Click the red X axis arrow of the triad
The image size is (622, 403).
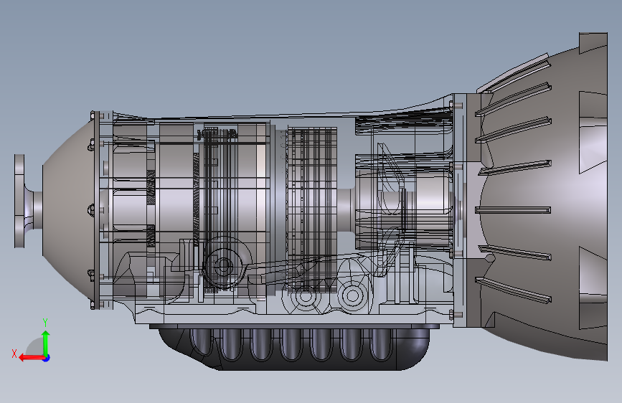tap(32, 358)
